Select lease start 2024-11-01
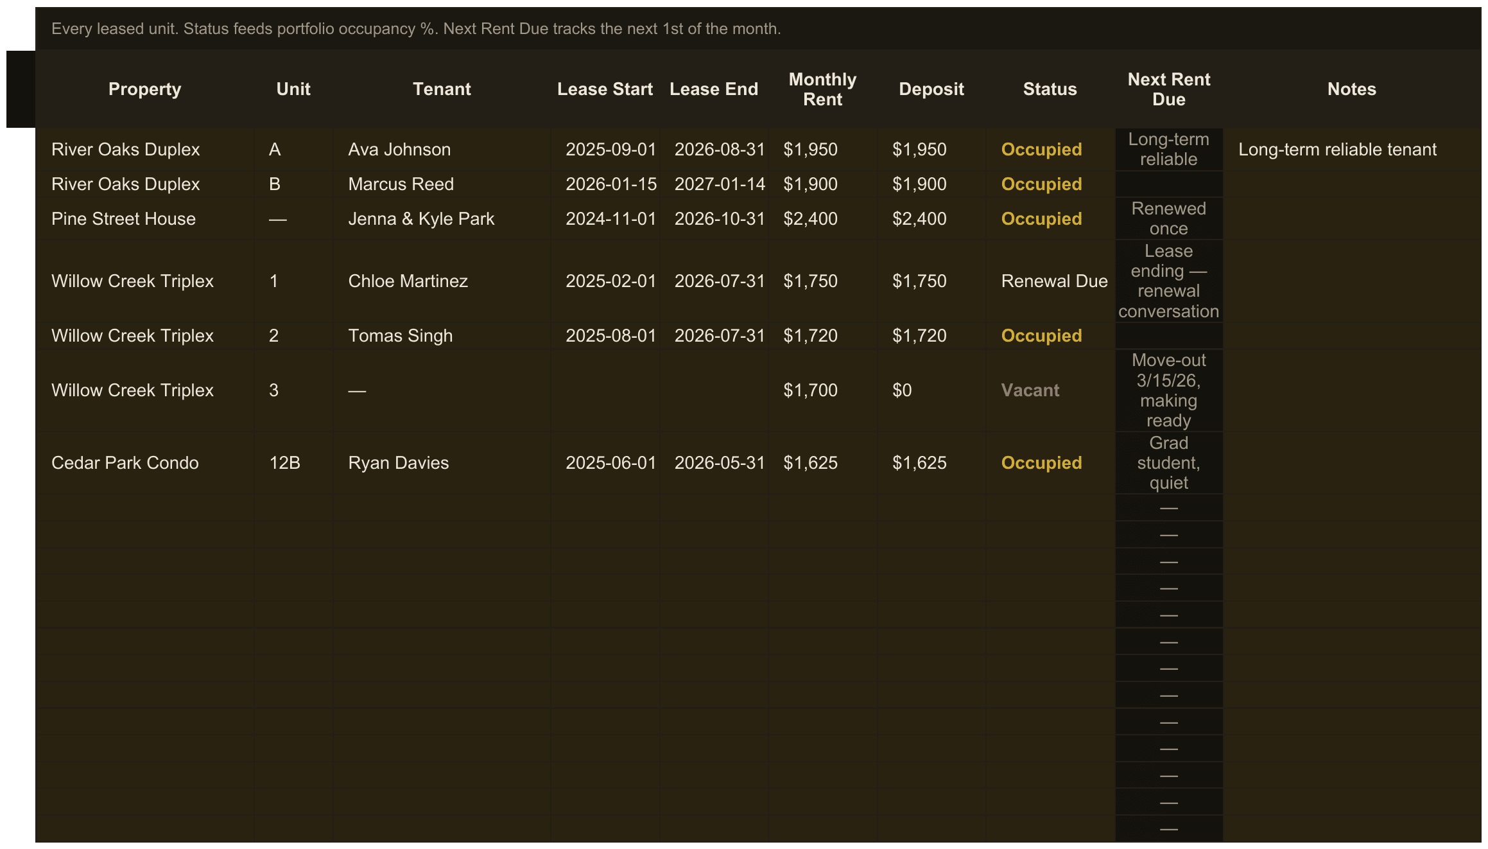The width and height of the screenshot is (1488, 849). pos(605,219)
